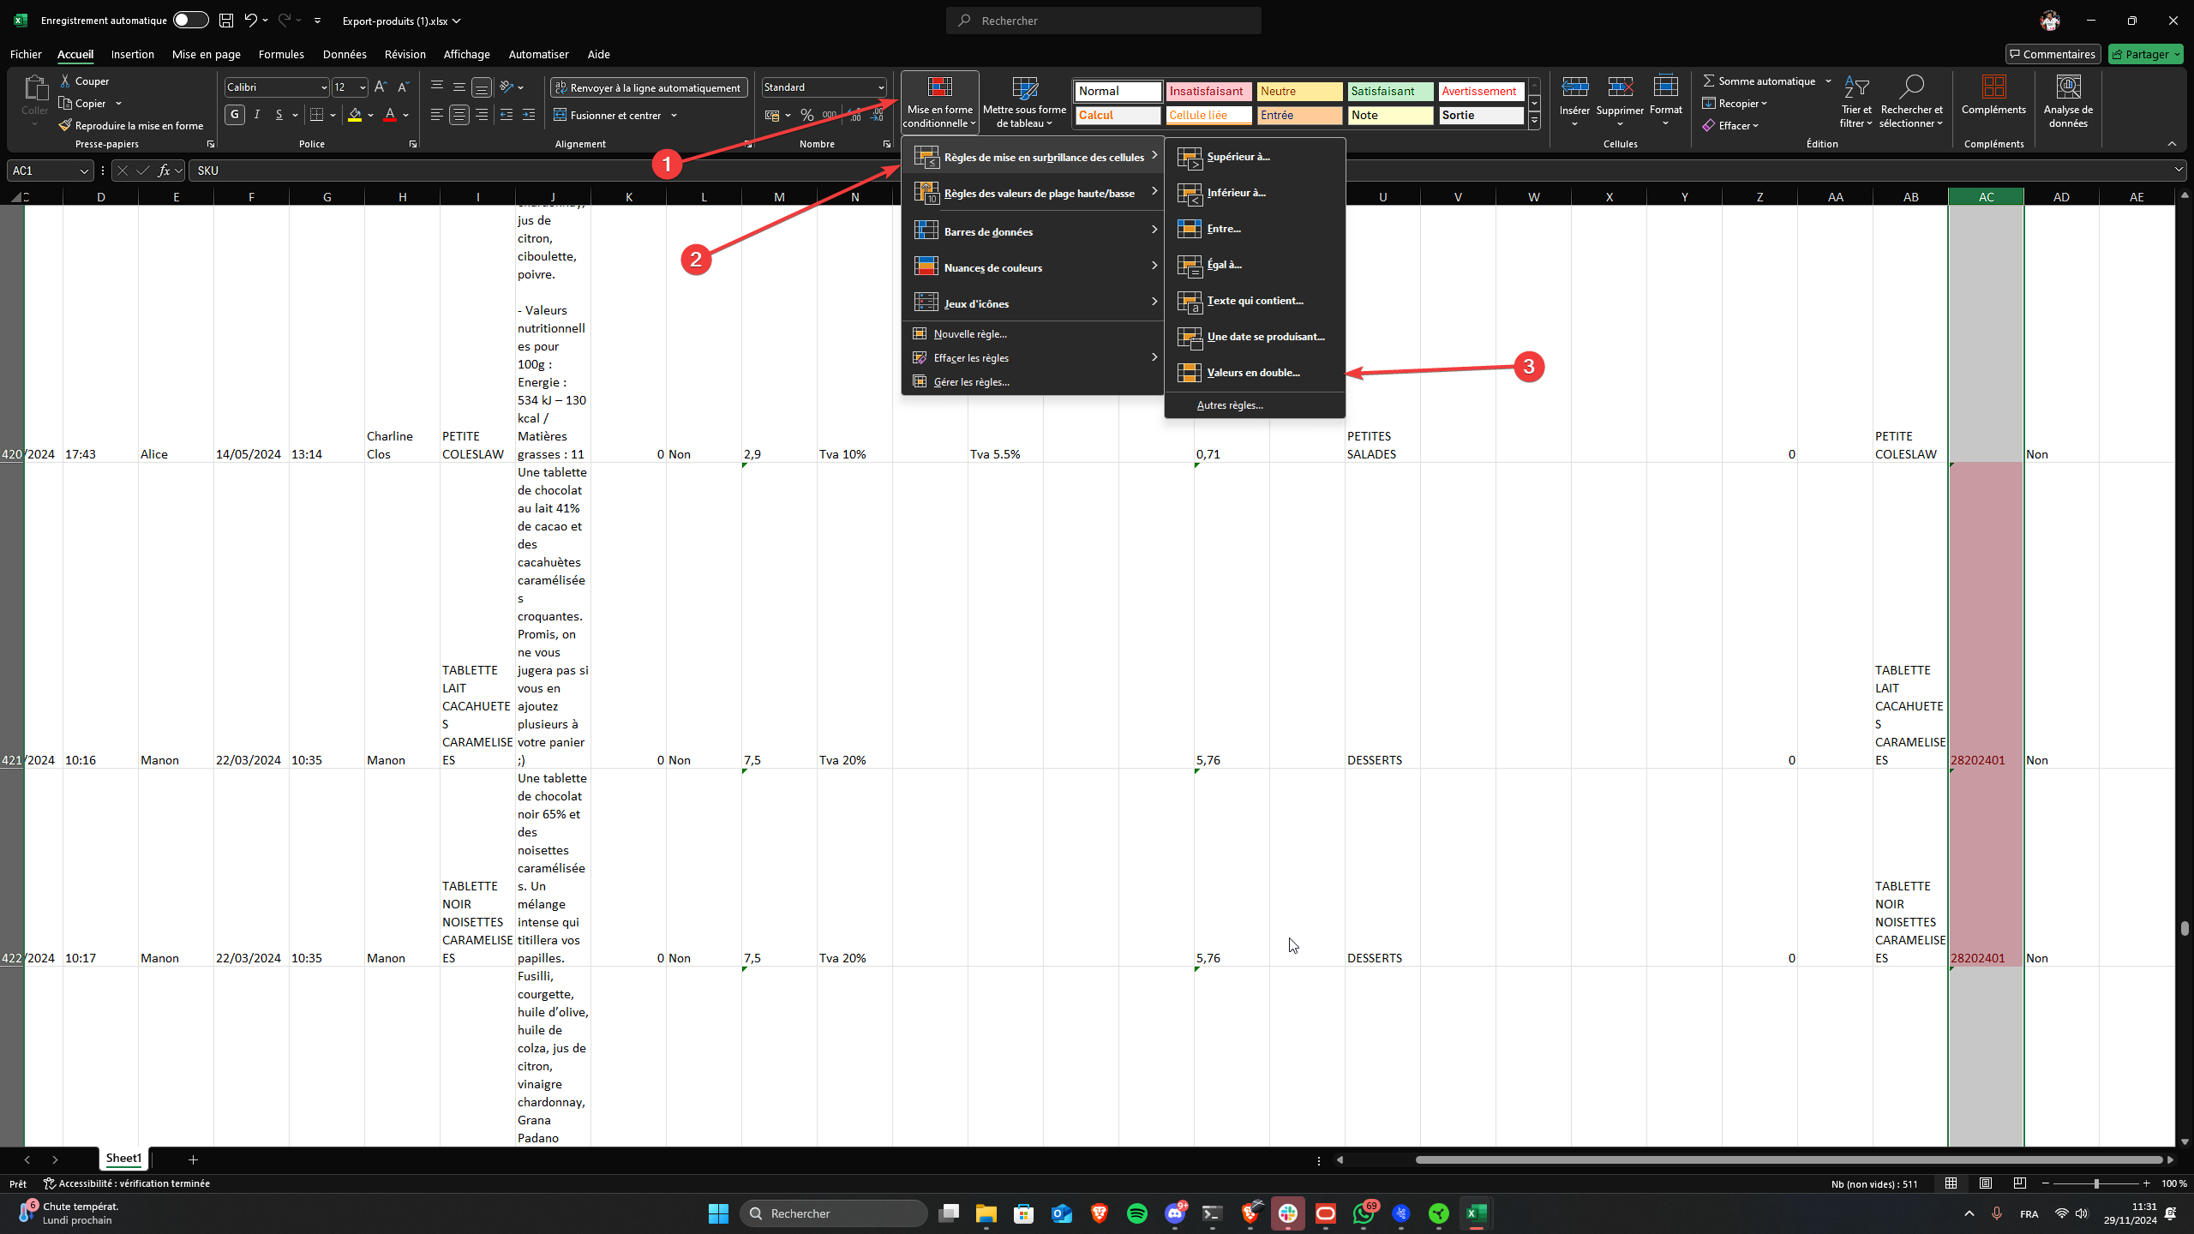Click the fx insert function icon
This screenshot has height=1234, width=2194.
(164, 171)
